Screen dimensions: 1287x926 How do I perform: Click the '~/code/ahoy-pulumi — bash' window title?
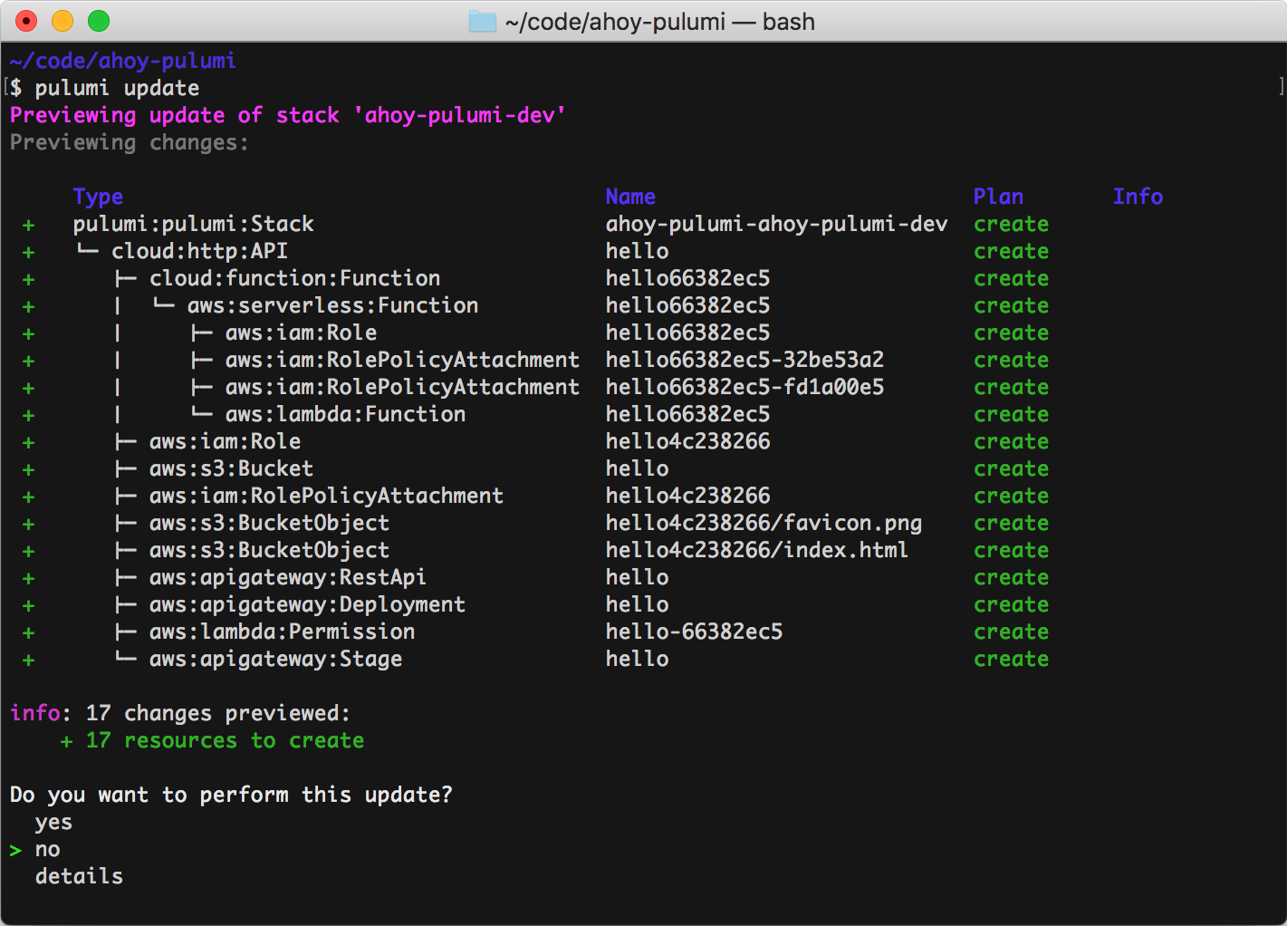pyautogui.click(x=660, y=22)
